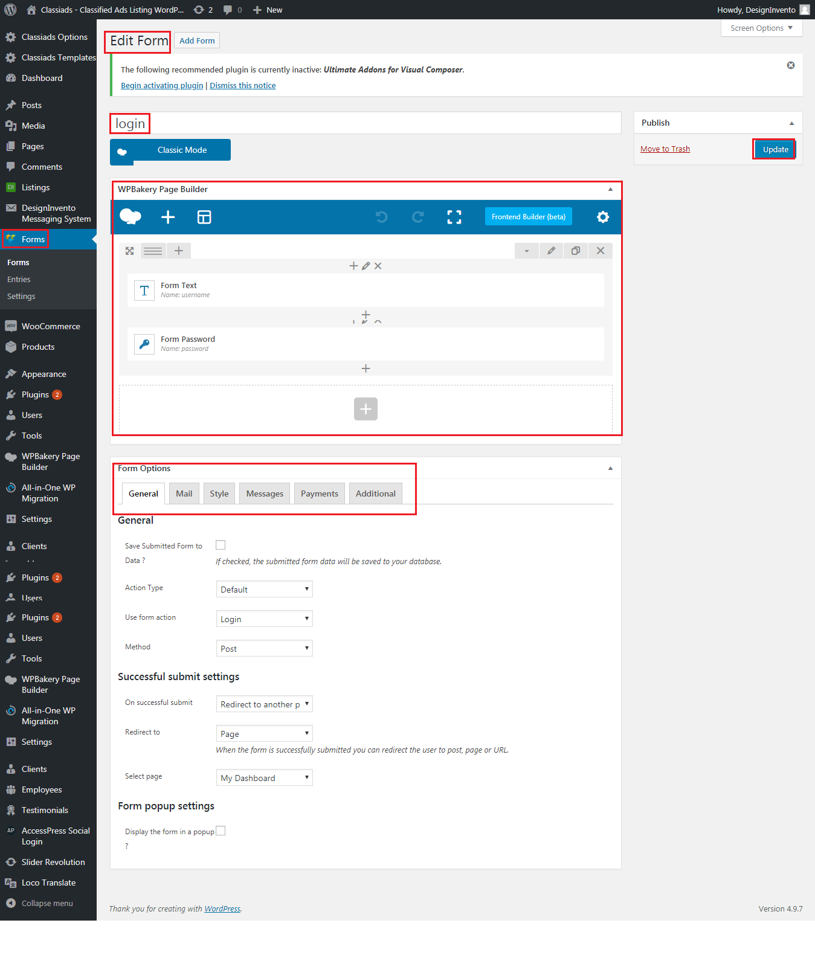Screen dimensions: 815x955
Task: Open Frontend Builder (beta)
Action: (529, 217)
